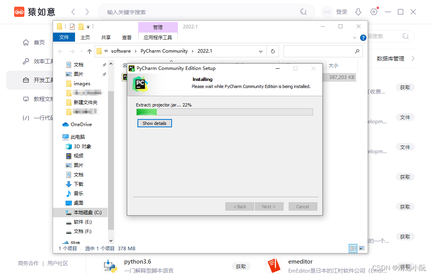
Task: Switch to 共享 ribbon tab
Action: point(106,37)
